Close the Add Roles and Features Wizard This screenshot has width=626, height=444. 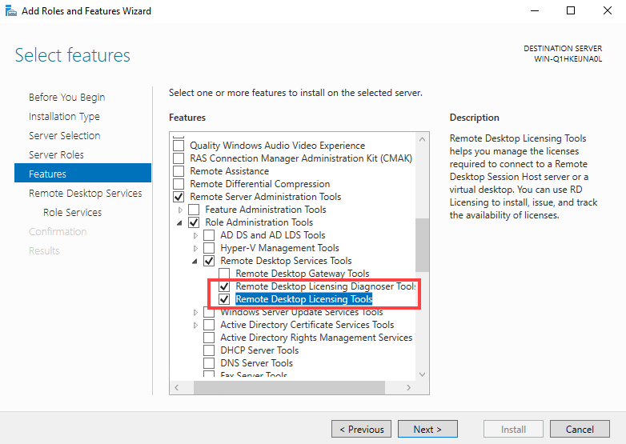[608, 10]
